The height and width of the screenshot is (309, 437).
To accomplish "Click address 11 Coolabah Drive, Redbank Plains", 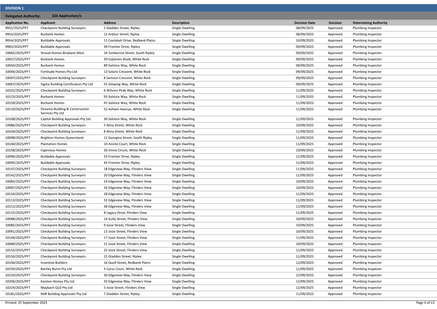I will point(129,41).
